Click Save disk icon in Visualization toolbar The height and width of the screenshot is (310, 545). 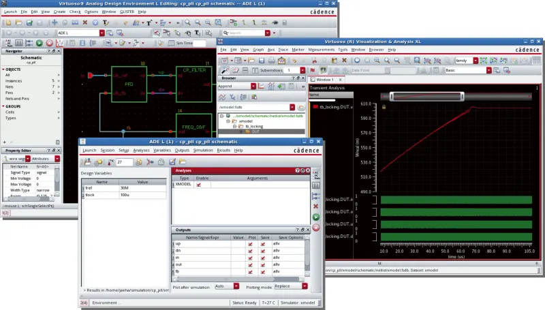[262, 61]
